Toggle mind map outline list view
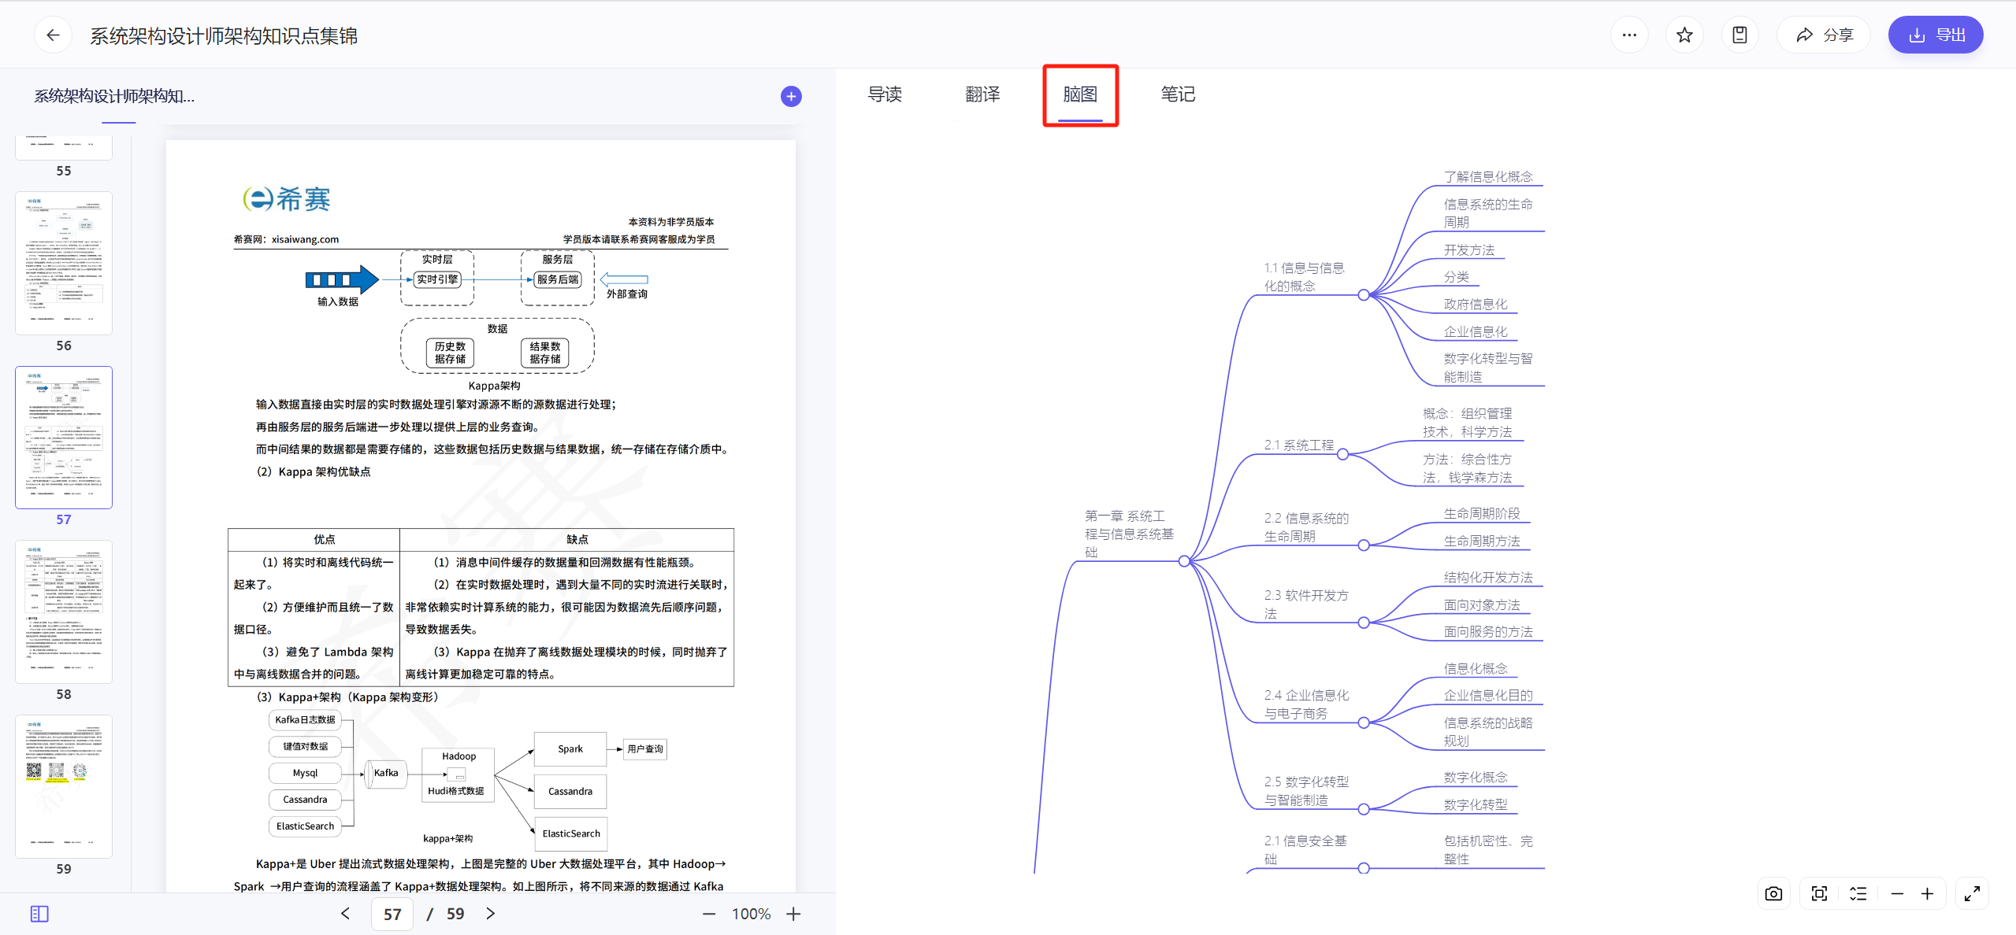 tap(1858, 893)
